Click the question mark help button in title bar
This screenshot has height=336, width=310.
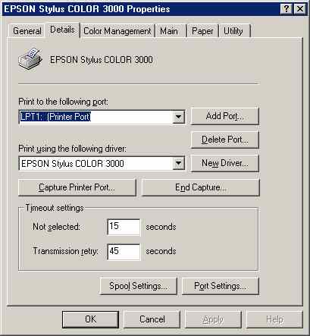tap(286, 9)
